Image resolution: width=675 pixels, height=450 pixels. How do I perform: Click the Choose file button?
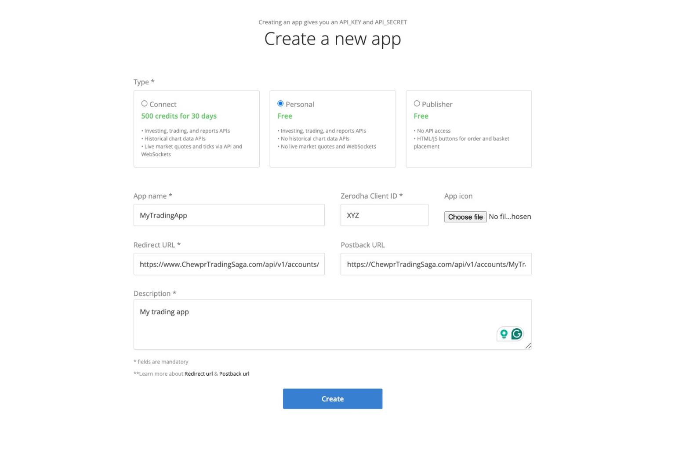click(x=465, y=217)
